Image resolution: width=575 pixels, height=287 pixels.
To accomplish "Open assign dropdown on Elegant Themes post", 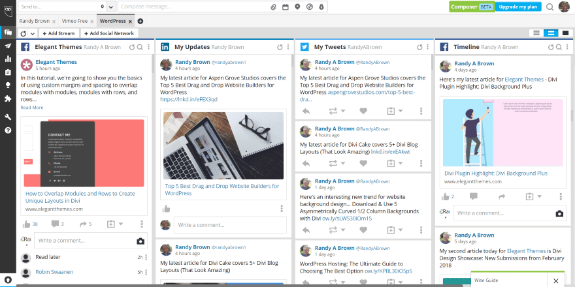I will 121,224.
